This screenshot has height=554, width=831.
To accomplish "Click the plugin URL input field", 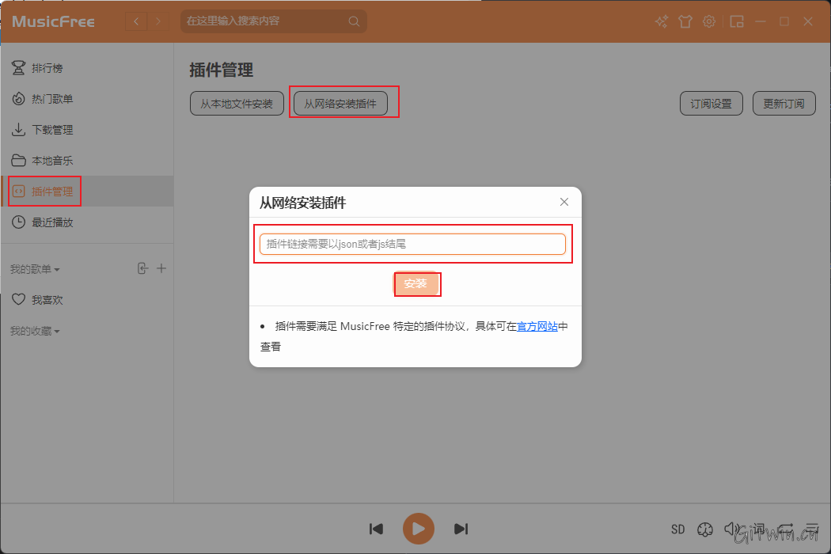I will click(x=415, y=244).
